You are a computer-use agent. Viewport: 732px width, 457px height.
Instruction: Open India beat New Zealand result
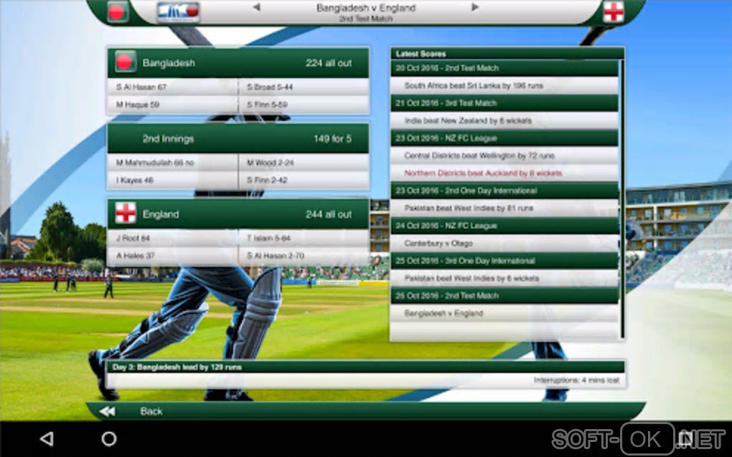[505, 120]
